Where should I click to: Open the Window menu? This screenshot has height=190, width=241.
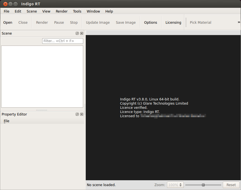tap(93, 11)
